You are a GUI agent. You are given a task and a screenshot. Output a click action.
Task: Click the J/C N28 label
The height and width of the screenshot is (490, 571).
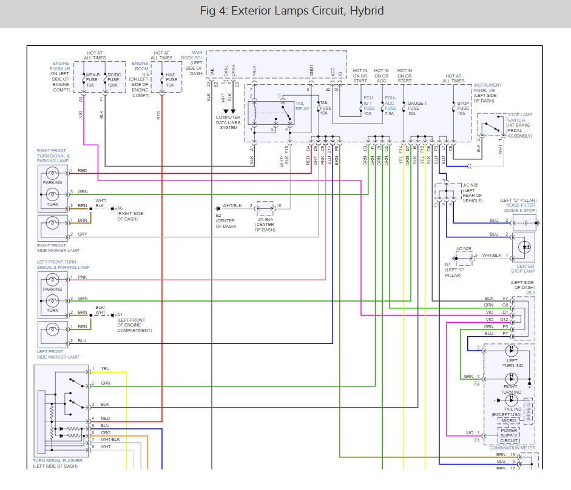click(470, 185)
